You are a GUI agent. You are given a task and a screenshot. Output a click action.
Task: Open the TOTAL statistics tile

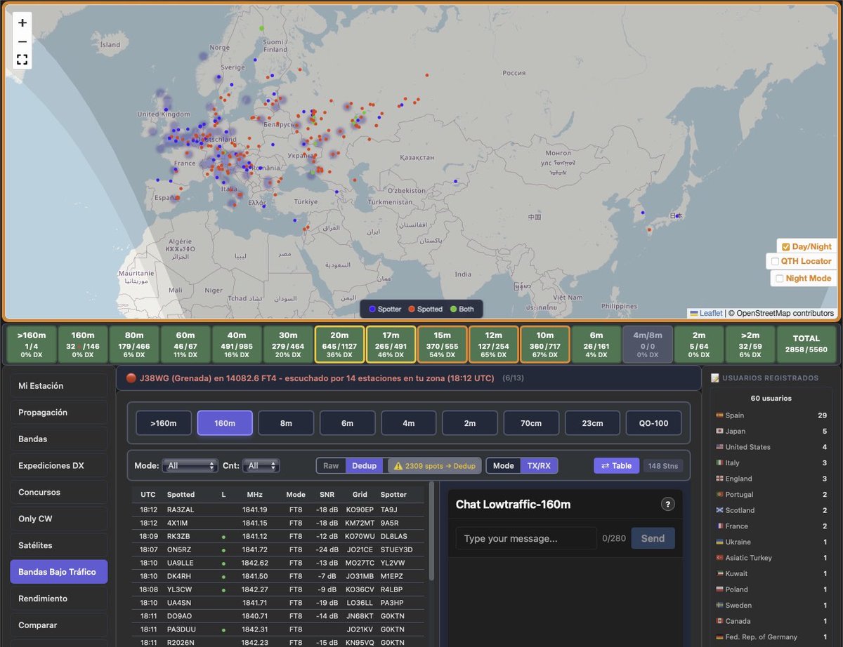806,344
